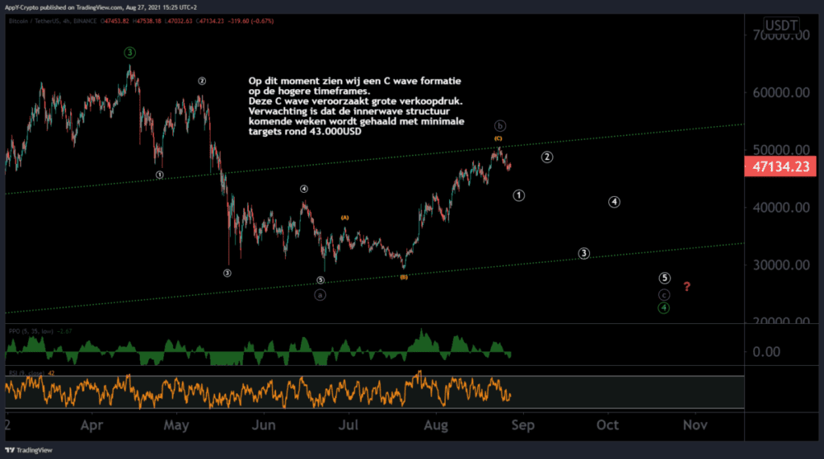Image resolution: width=824 pixels, height=459 pixels.
Task: Open the USDT currency label
Action: [781, 25]
